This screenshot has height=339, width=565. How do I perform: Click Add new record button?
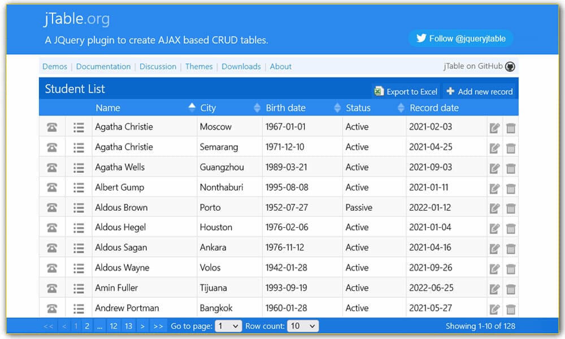(479, 92)
